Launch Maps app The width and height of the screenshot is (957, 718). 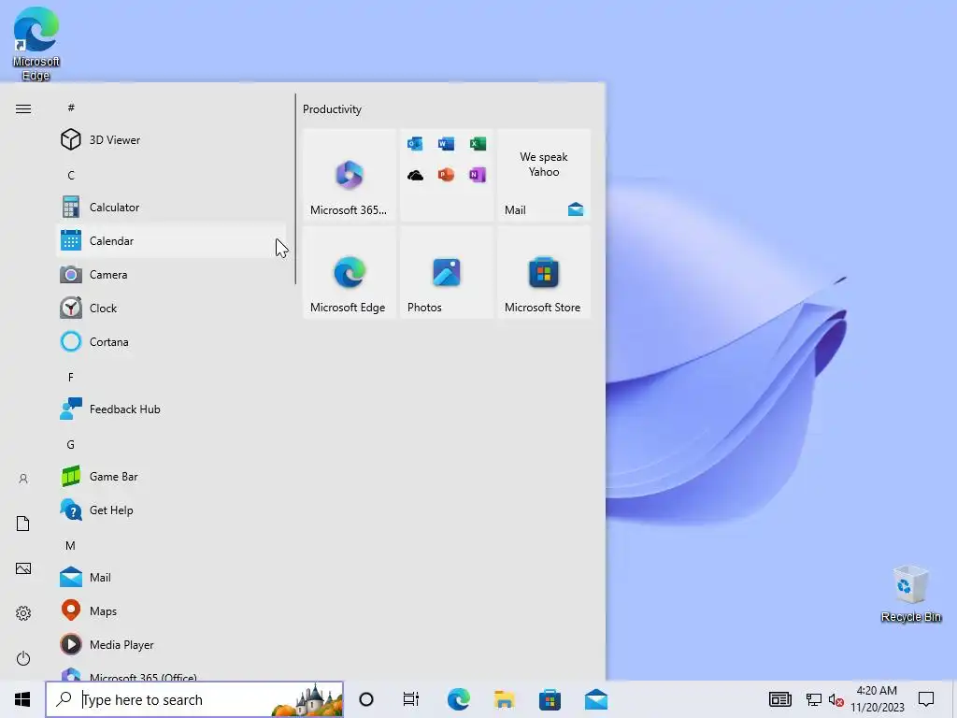[171, 610]
